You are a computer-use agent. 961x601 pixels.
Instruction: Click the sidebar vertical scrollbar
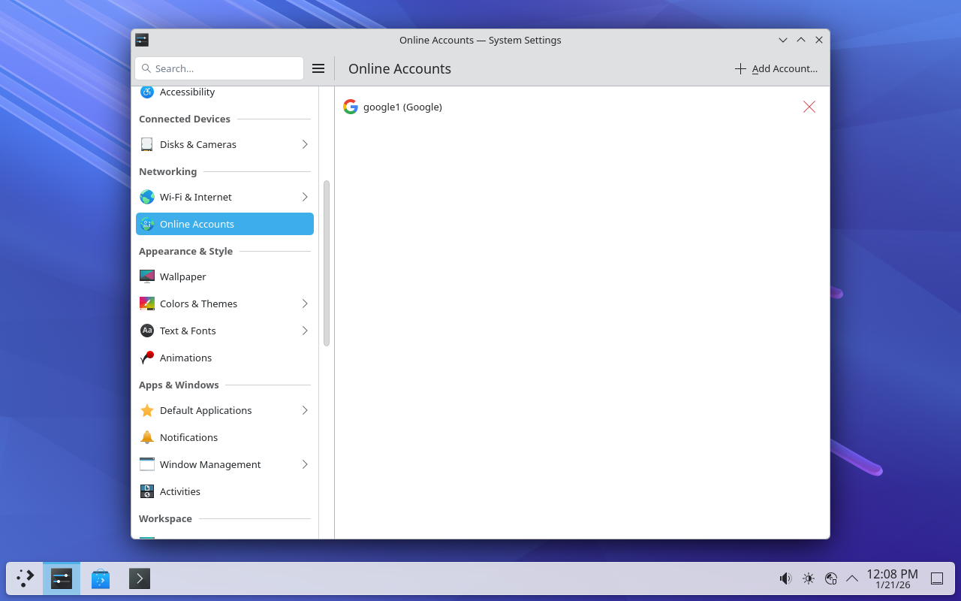(327, 263)
